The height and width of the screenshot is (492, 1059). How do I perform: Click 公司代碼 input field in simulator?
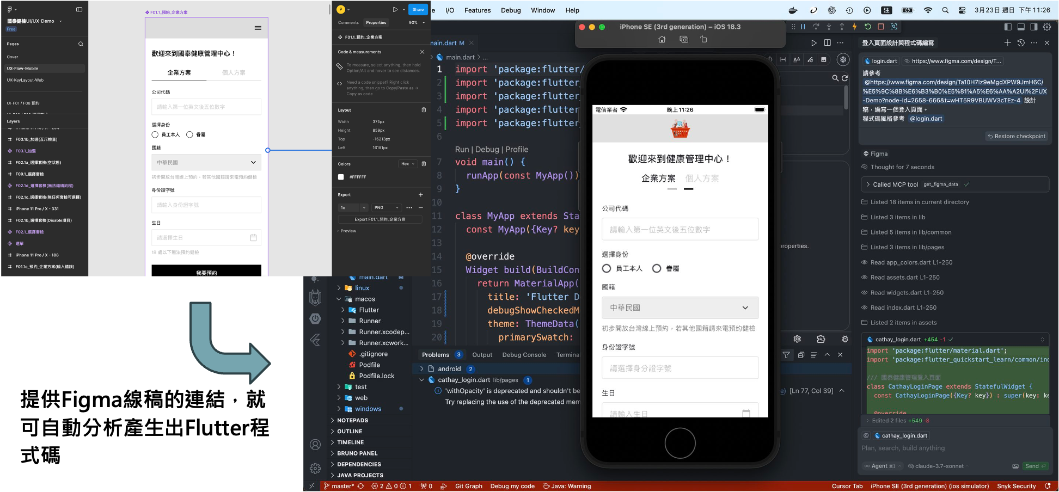[680, 229]
